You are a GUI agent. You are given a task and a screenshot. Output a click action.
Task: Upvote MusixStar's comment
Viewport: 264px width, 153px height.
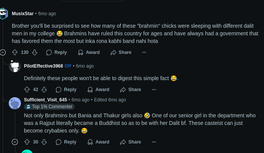tap(15, 52)
